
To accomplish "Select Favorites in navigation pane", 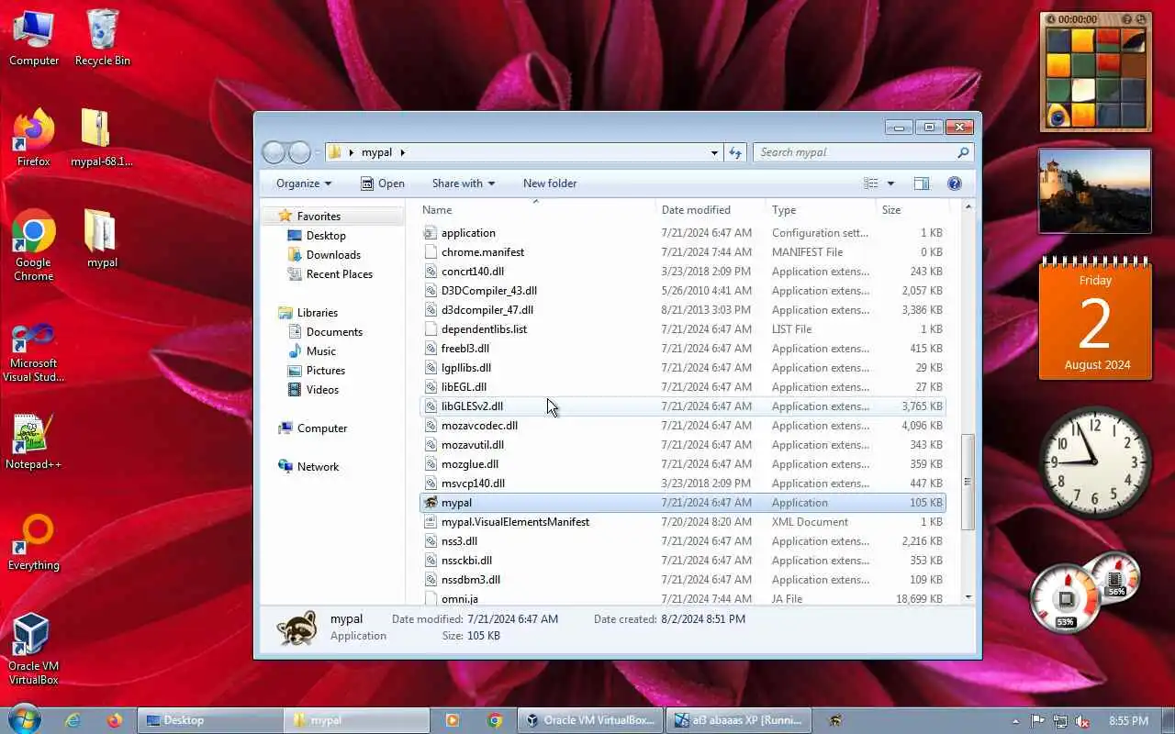I will click(319, 217).
